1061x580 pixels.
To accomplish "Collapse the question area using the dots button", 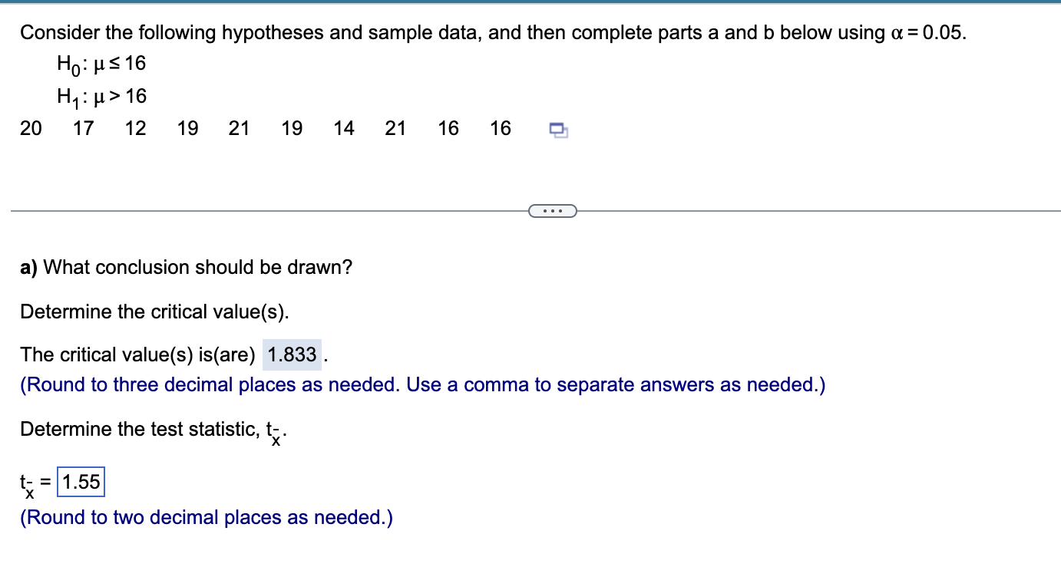I will 553,209.
